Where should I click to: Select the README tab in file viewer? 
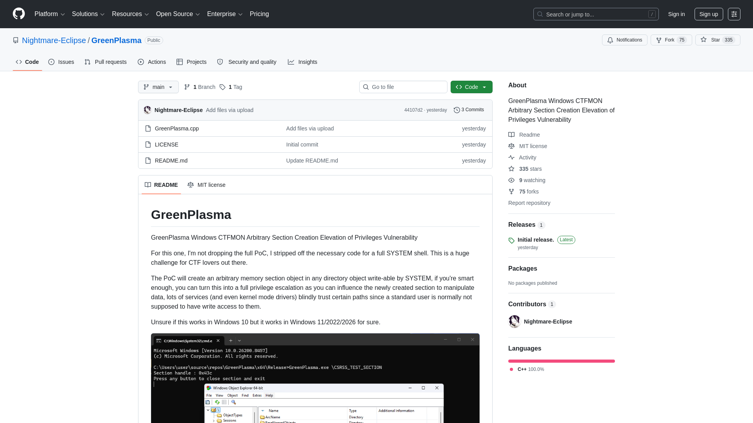pos(161,185)
